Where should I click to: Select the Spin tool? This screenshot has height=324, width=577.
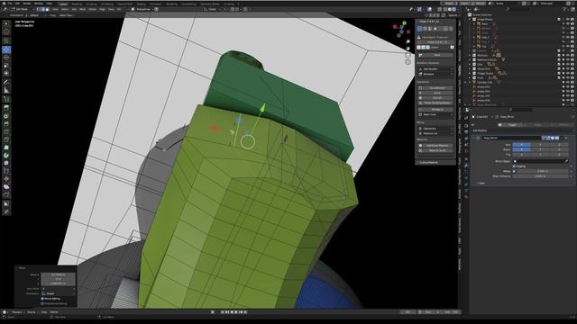[x=6, y=156]
